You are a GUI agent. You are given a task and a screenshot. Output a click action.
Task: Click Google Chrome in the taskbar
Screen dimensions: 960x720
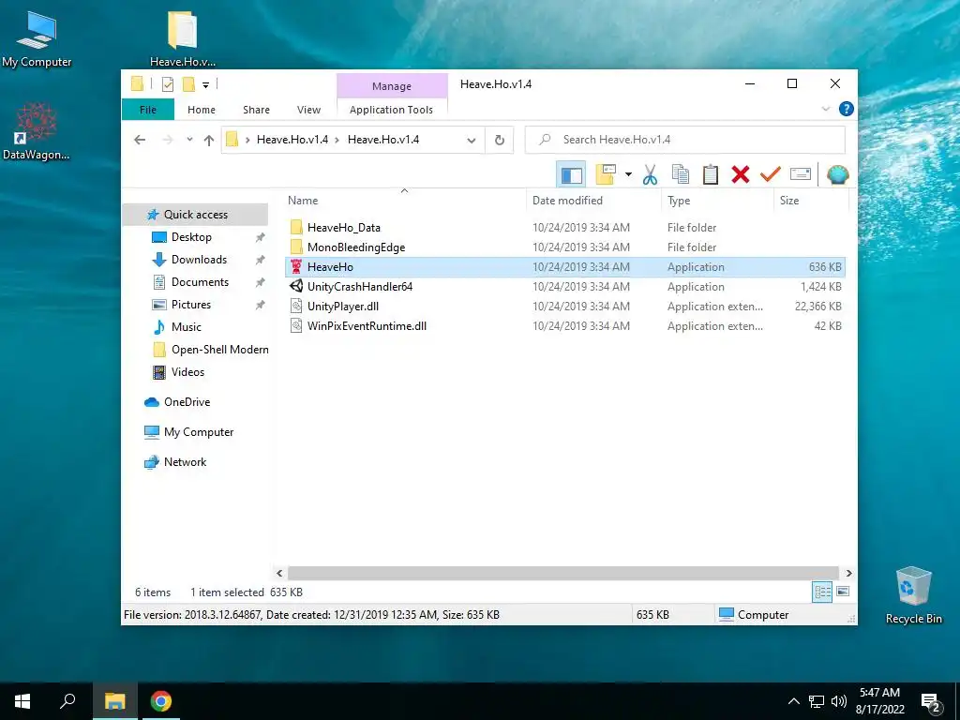[x=161, y=701]
